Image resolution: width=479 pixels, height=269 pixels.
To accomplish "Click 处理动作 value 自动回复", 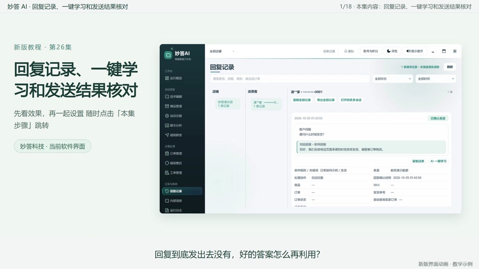I will [x=317, y=178].
